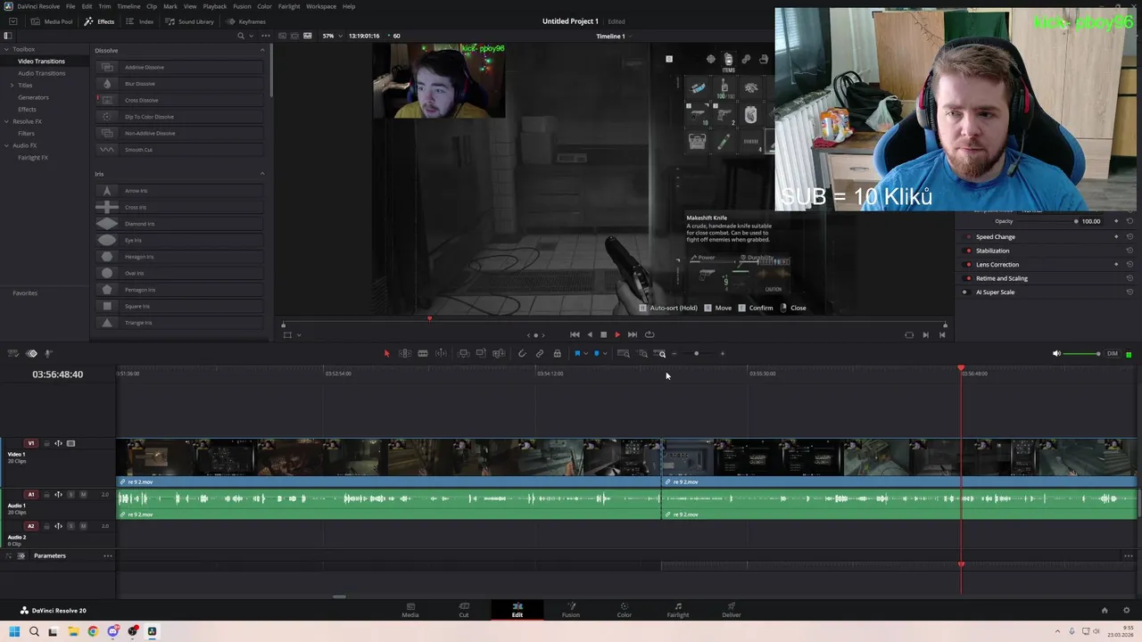1142x642 pixels.
Task: Click the Full Extent Zoom icon
Action: (x=624, y=353)
